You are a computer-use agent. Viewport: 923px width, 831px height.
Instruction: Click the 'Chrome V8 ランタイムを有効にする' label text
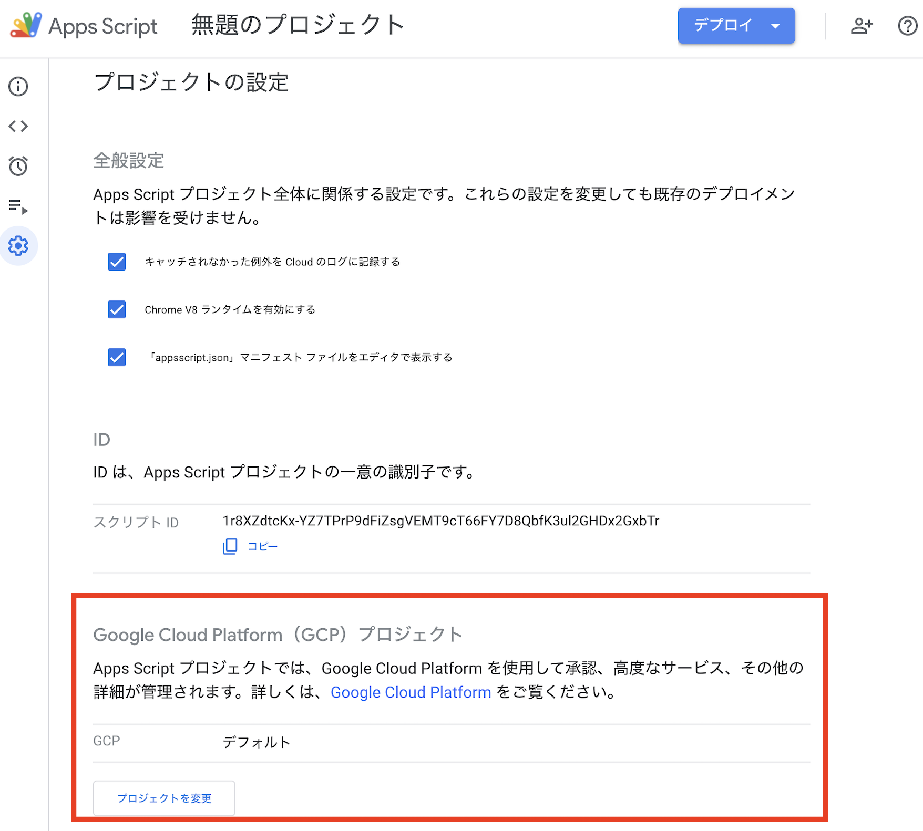230,309
